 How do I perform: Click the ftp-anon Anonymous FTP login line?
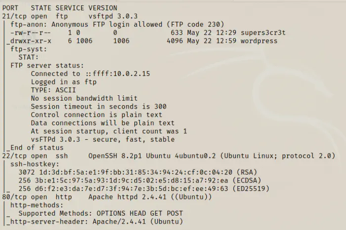117,24
